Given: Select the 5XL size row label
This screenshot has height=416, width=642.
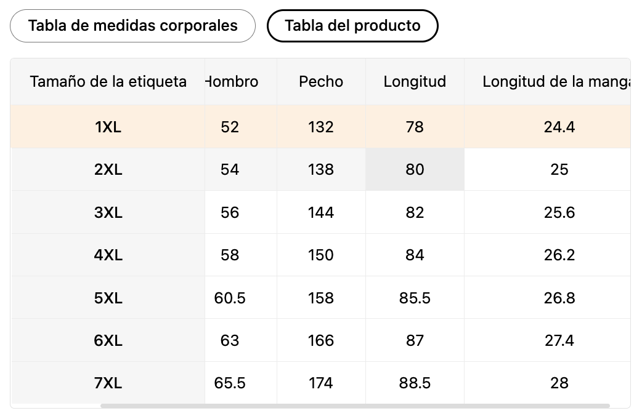Looking at the screenshot, I should tap(108, 298).
